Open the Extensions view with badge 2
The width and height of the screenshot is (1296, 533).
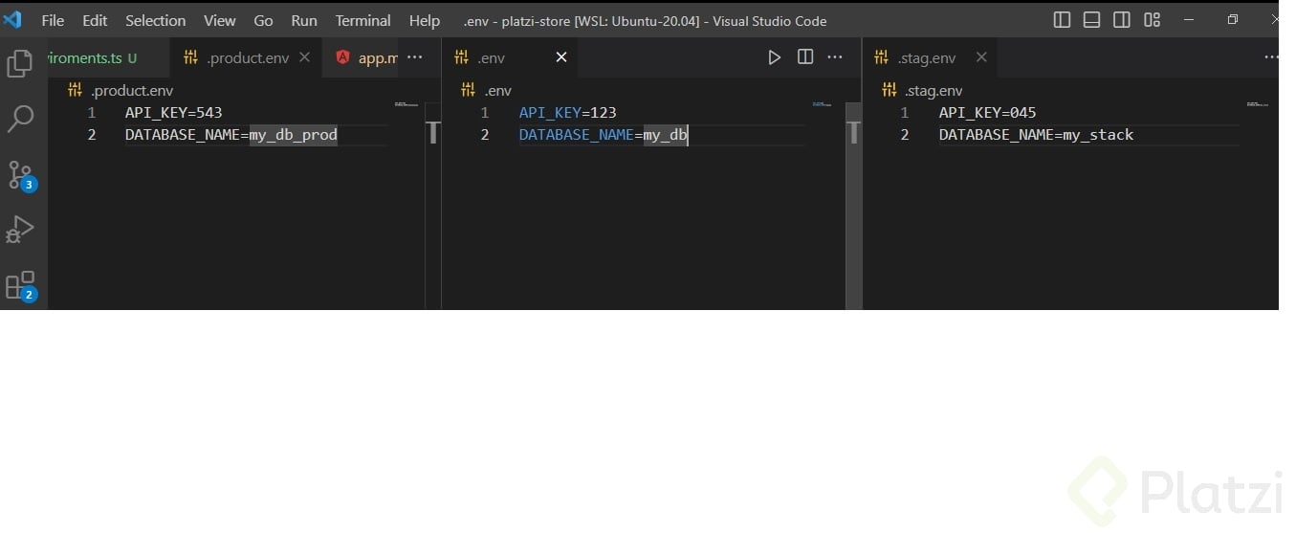(x=21, y=286)
